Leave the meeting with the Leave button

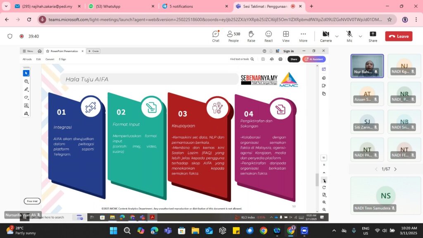point(399,36)
